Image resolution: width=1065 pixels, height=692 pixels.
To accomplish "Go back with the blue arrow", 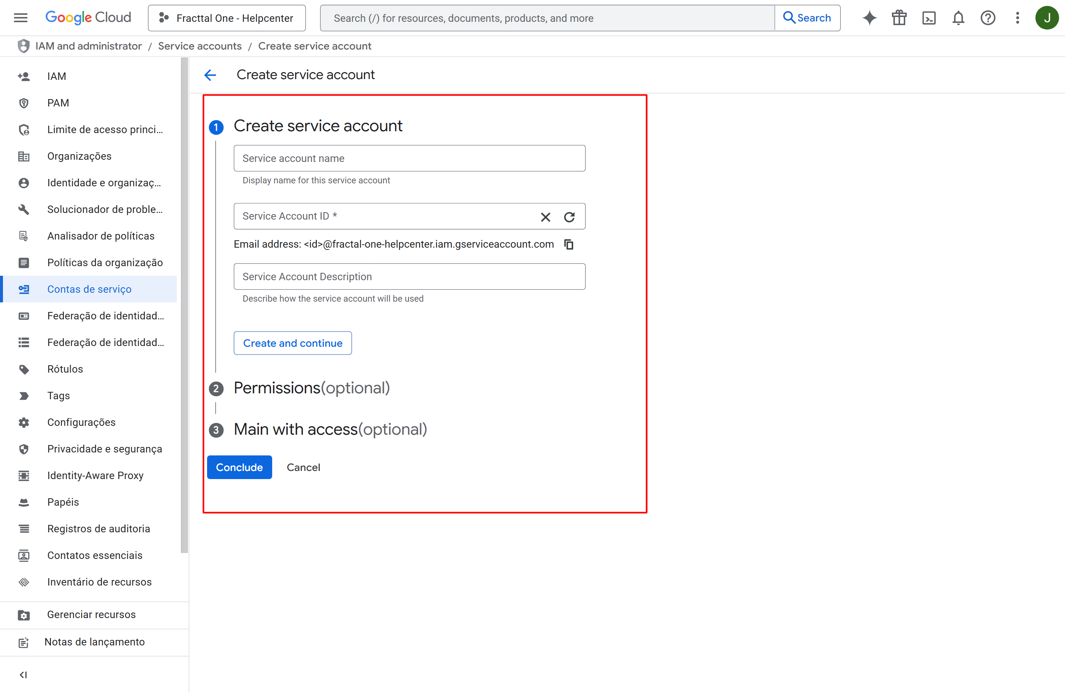I will point(210,75).
